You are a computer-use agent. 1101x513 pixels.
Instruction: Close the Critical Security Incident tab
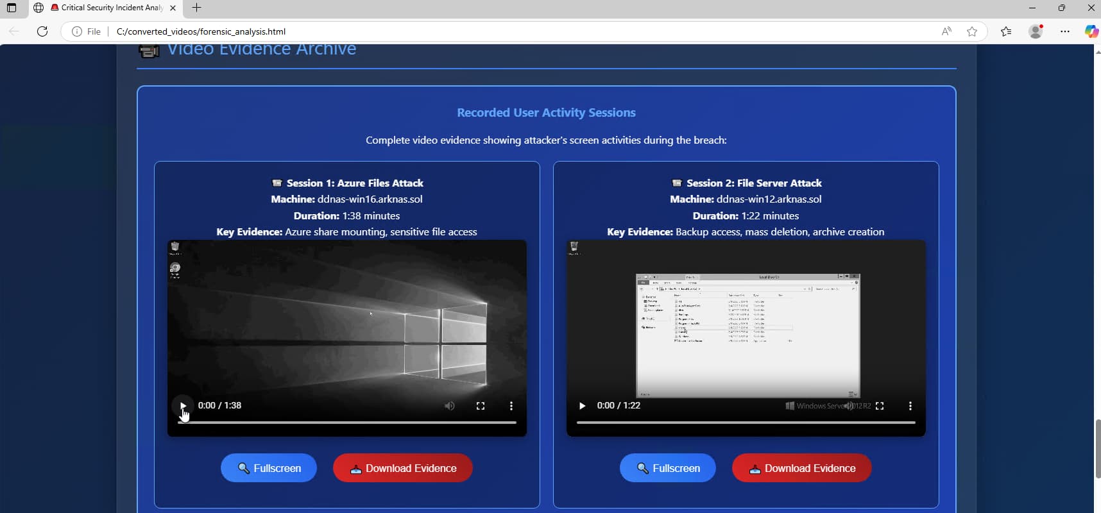pos(173,8)
